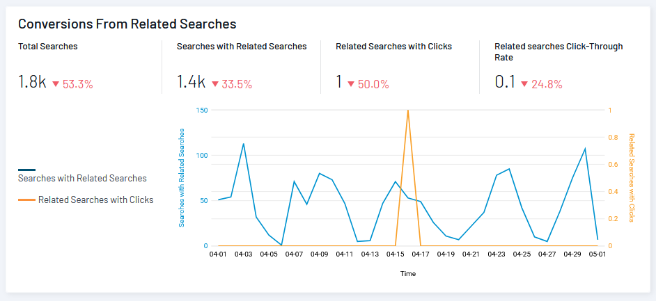Click the 150 tick on the left axis
656x301 pixels.
tap(202, 111)
